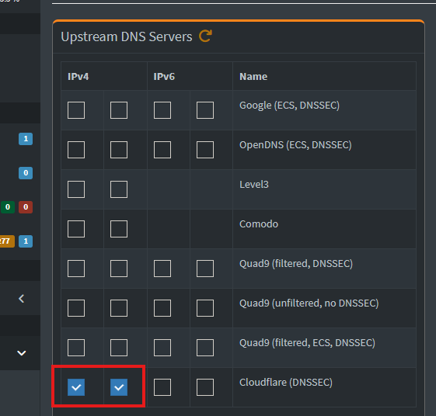
Task: Tick Quad9 (filtered, DNSSEC) first IPv4 checkbox
Action: [76, 269]
